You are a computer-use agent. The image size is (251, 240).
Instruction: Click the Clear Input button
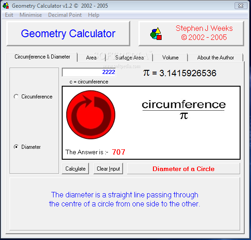pyautogui.click(x=108, y=169)
